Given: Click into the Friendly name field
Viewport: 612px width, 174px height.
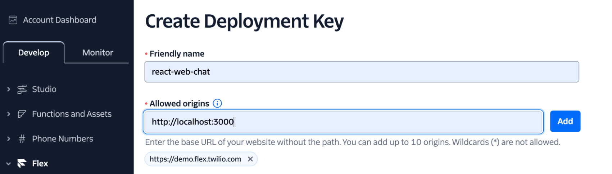Looking at the screenshot, I should (361, 72).
